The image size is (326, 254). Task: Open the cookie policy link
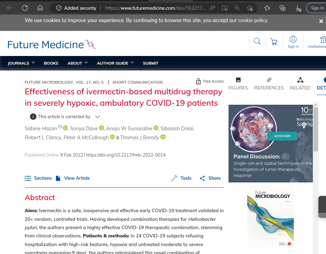253,20
